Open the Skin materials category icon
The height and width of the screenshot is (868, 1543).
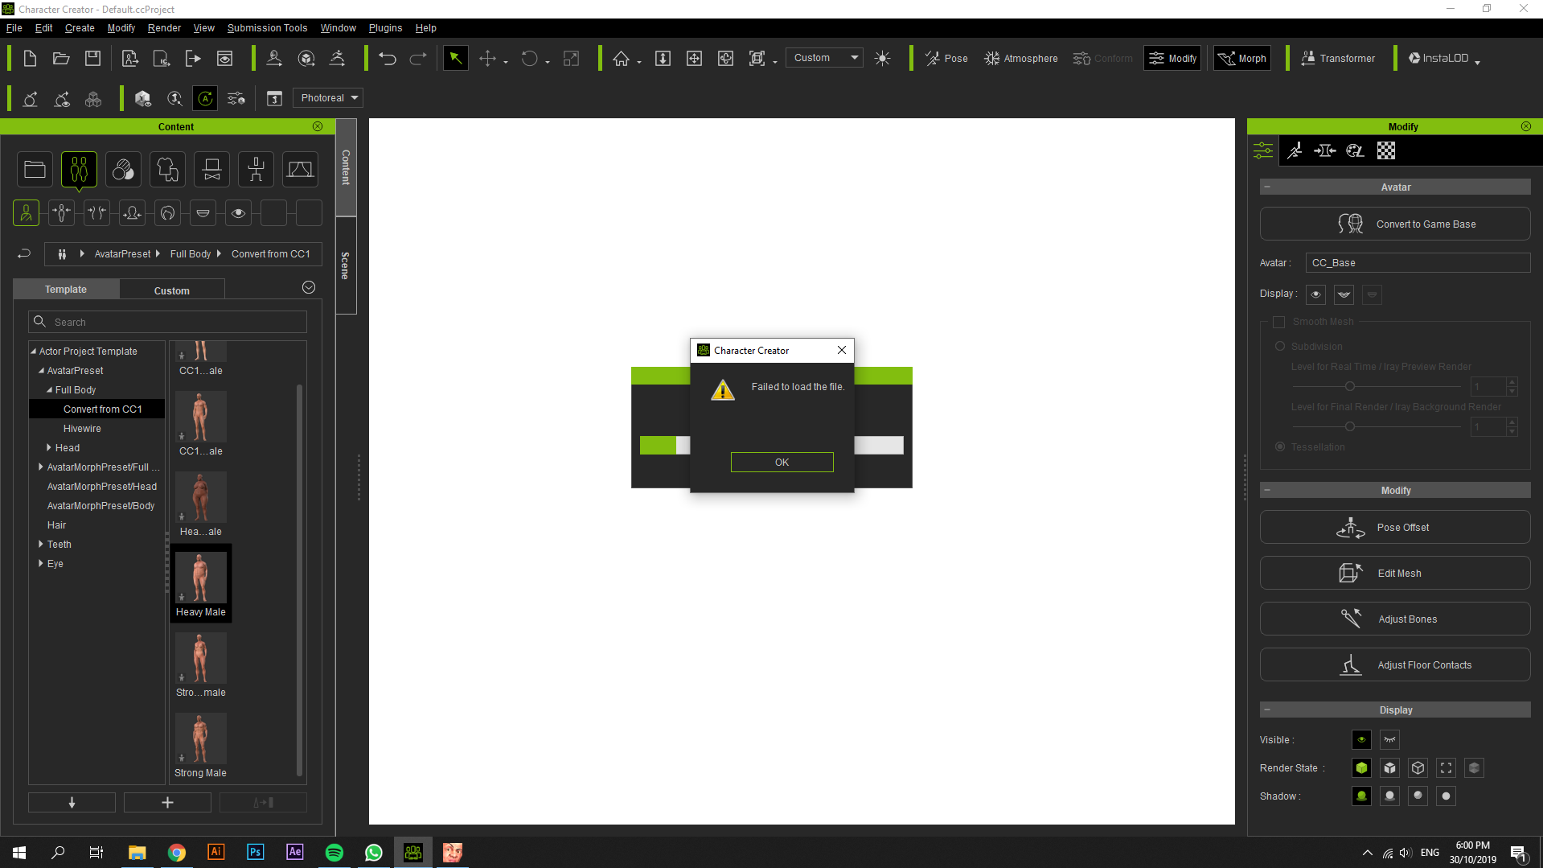pos(123,170)
